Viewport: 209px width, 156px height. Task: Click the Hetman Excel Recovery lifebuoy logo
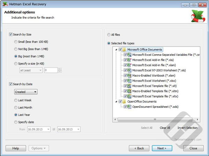click(x=198, y=16)
